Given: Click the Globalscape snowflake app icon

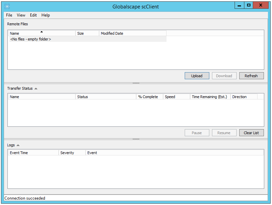Looking at the screenshot, I should coord(7,7).
